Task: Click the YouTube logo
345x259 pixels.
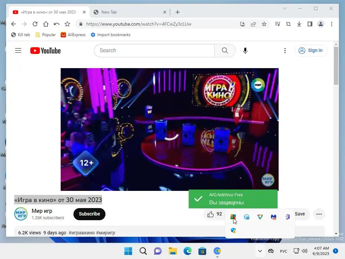Action: click(45, 51)
